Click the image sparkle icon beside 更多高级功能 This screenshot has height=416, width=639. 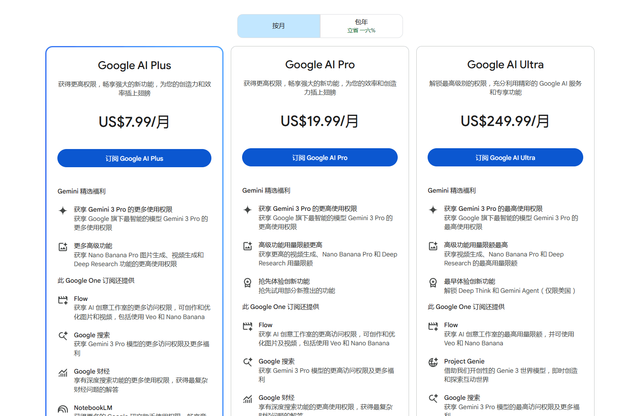(x=63, y=247)
